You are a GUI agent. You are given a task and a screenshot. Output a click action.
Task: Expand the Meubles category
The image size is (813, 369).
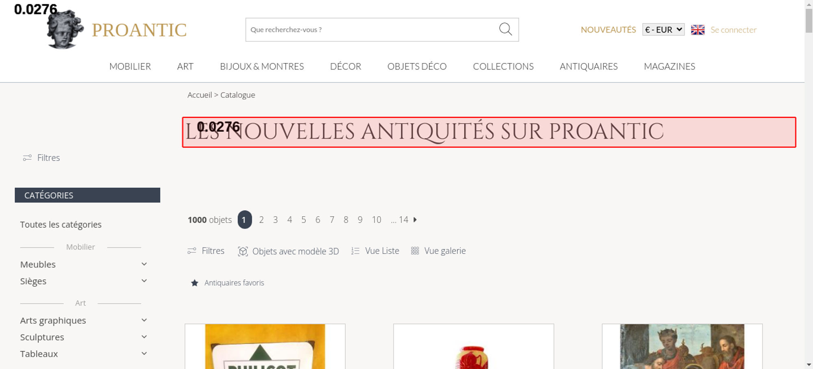click(144, 264)
